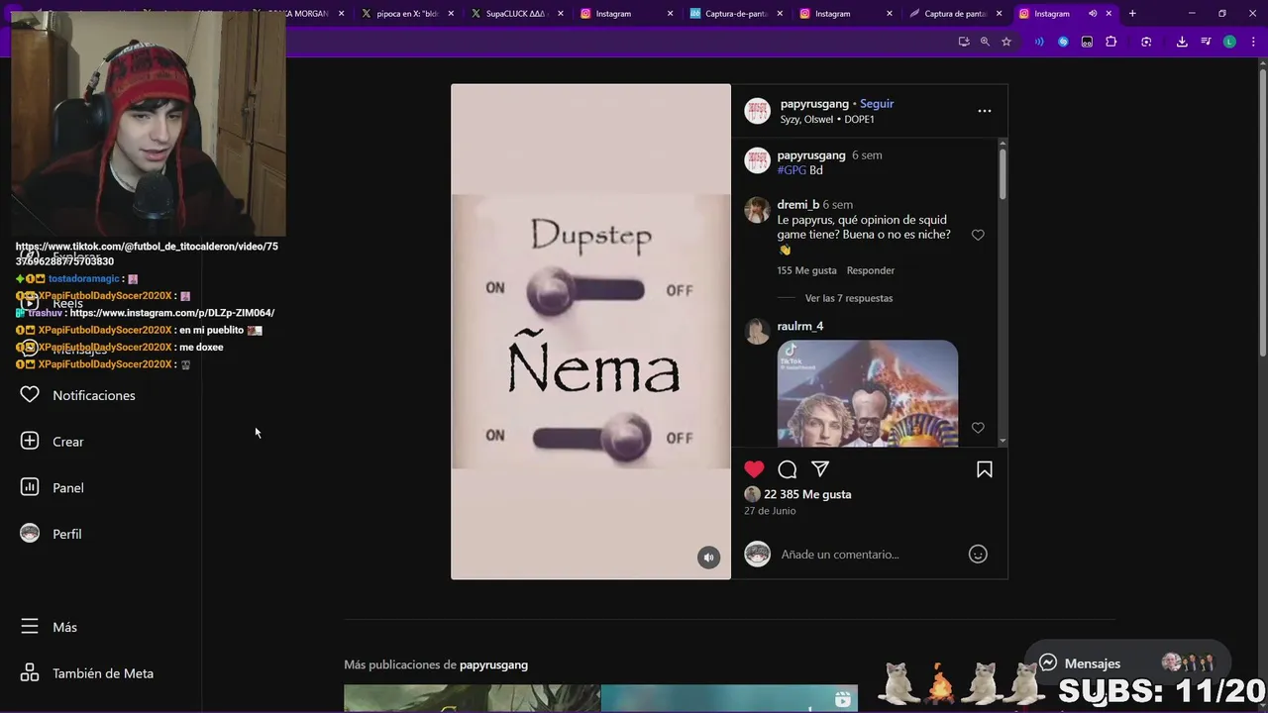Switch to the pipoca en X tab
The image size is (1268, 713).
coord(406,14)
